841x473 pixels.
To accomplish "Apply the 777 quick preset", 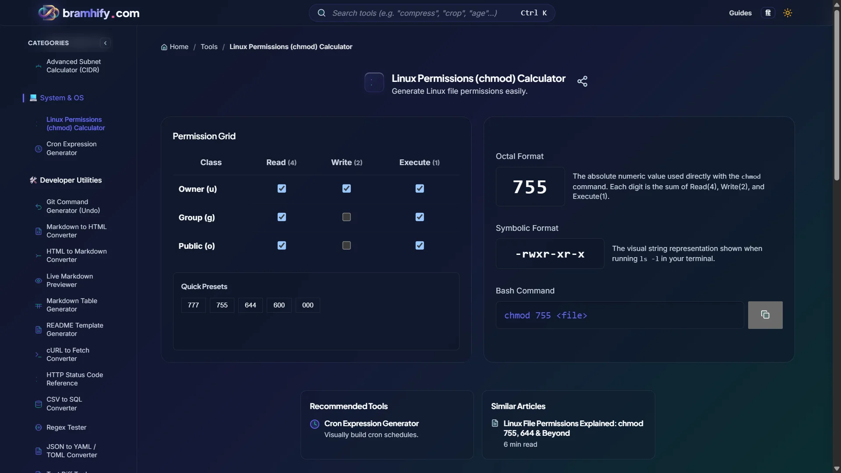I will point(193,305).
